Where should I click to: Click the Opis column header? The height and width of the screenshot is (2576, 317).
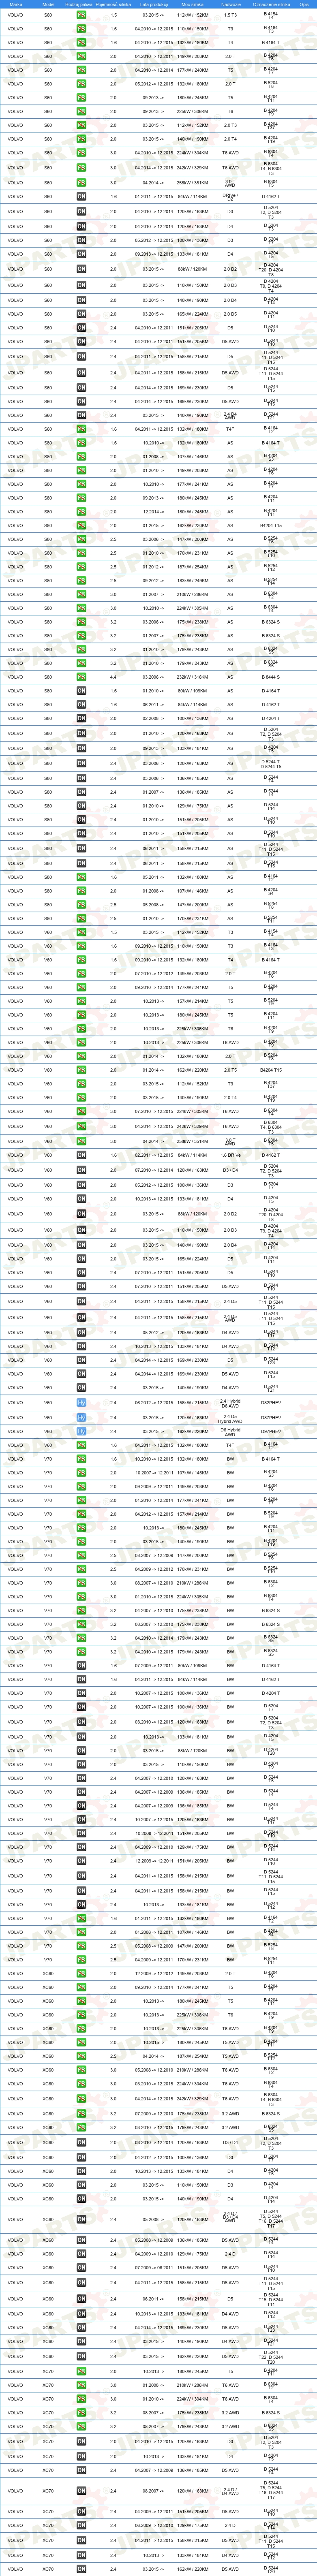click(304, 4)
